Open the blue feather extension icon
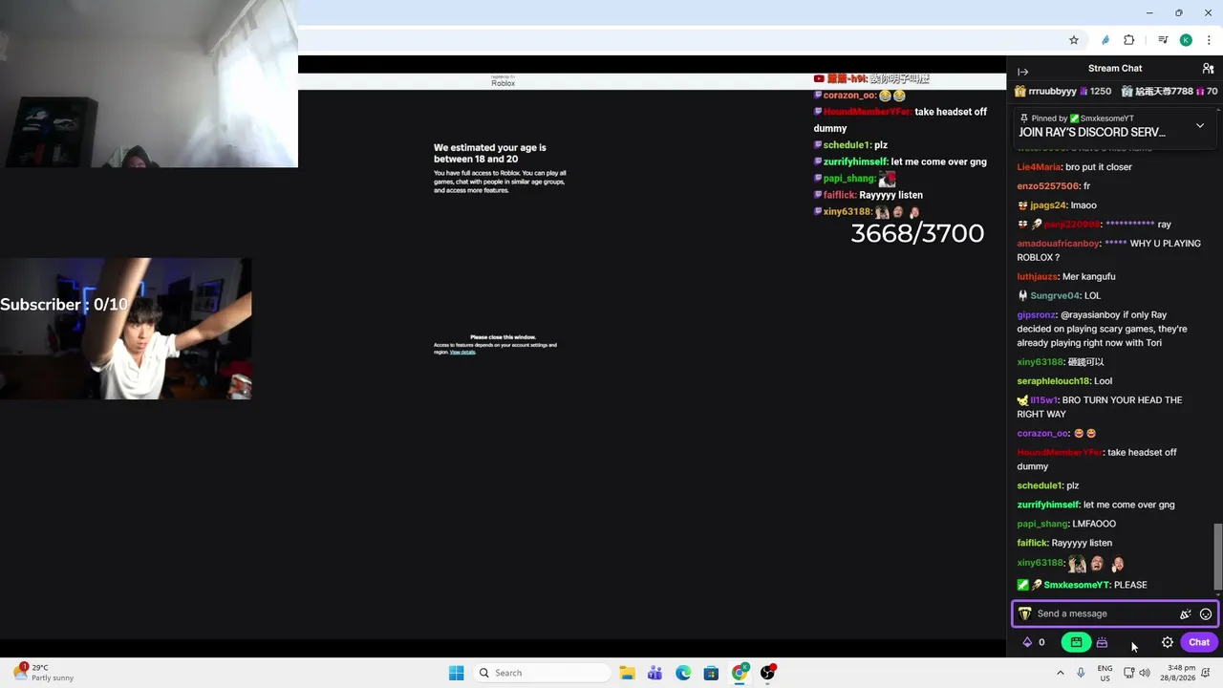Image resolution: width=1223 pixels, height=688 pixels. click(1105, 40)
